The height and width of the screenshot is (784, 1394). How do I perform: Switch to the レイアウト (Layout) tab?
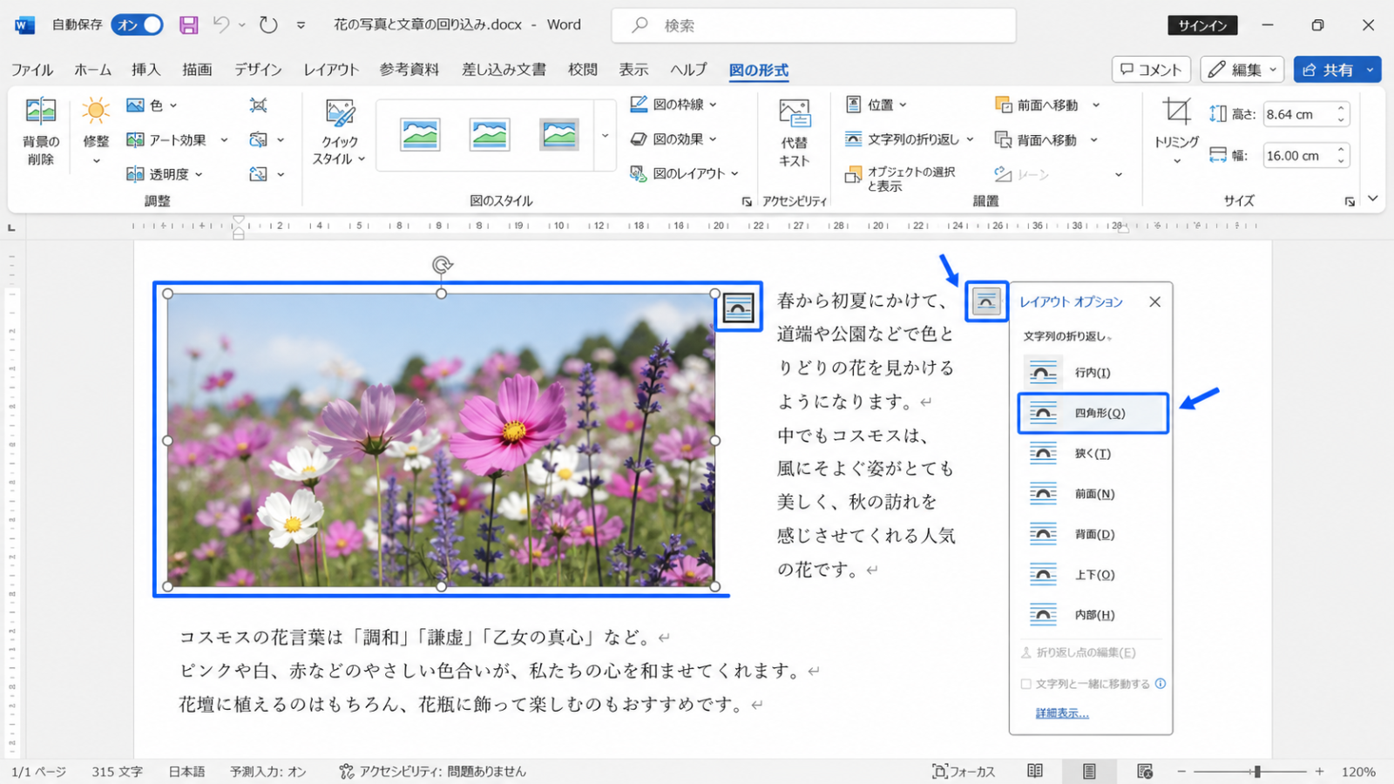pos(331,70)
